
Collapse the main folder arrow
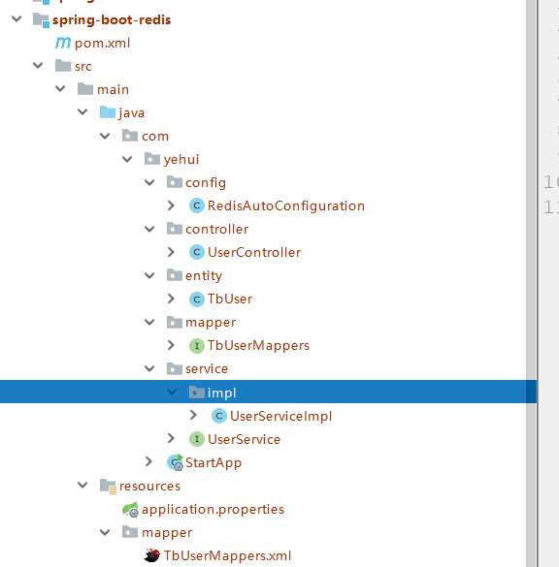(60, 88)
